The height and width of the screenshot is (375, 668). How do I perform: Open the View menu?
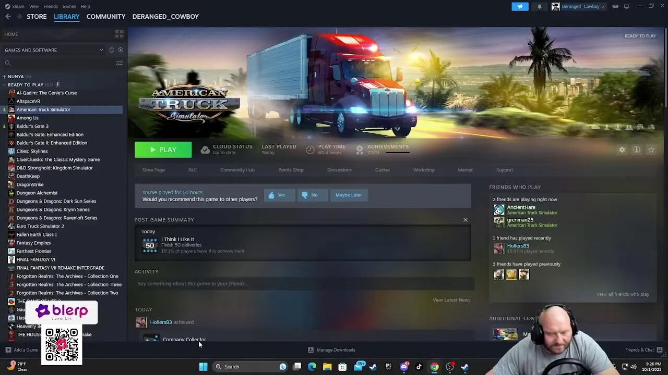(34, 6)
